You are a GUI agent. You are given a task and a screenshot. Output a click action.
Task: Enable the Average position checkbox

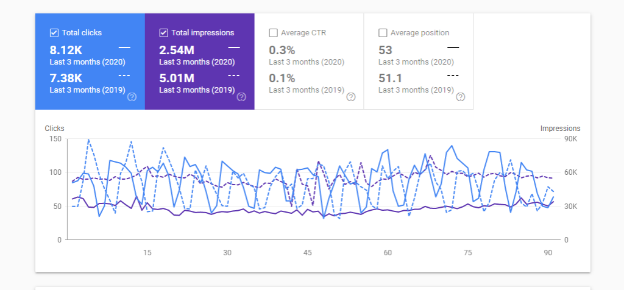(x=383, y=33)
